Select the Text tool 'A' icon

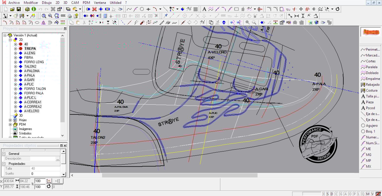(204, 9)
